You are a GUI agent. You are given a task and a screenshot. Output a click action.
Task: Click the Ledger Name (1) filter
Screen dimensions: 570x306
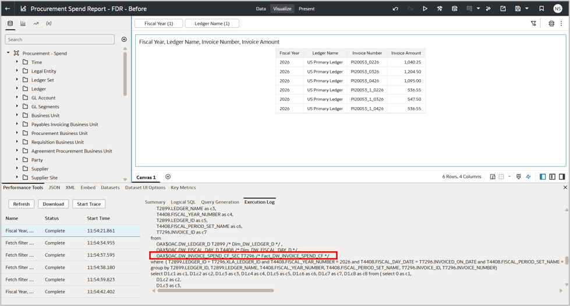click(212, 23)
